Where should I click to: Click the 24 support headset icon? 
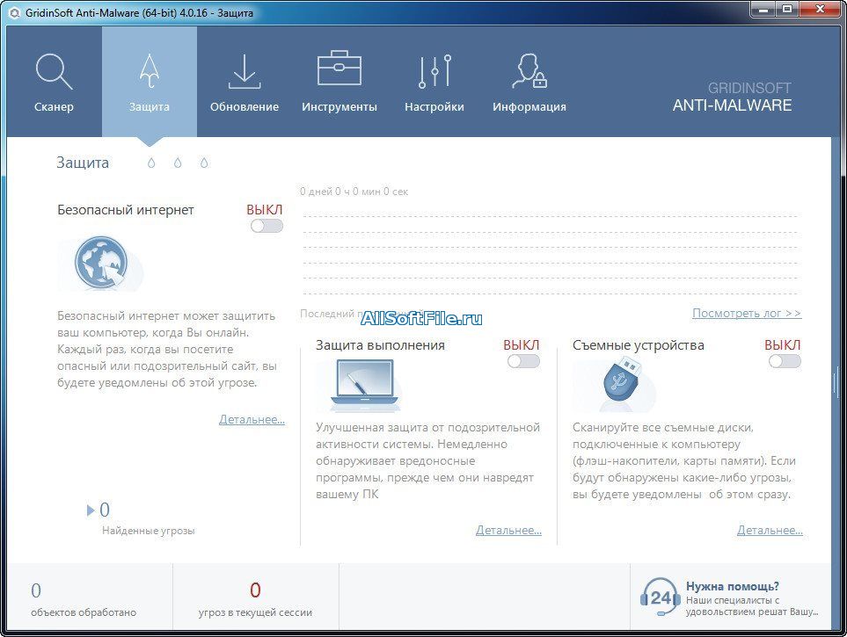pos(660,597)
